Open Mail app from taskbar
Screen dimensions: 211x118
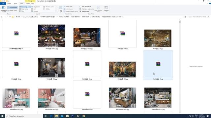(x=62, y=116)
